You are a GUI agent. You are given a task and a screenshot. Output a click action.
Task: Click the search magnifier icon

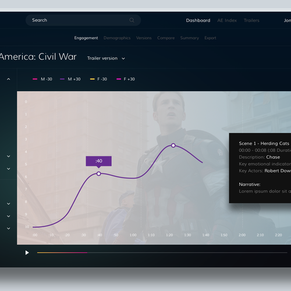point(132,20)
